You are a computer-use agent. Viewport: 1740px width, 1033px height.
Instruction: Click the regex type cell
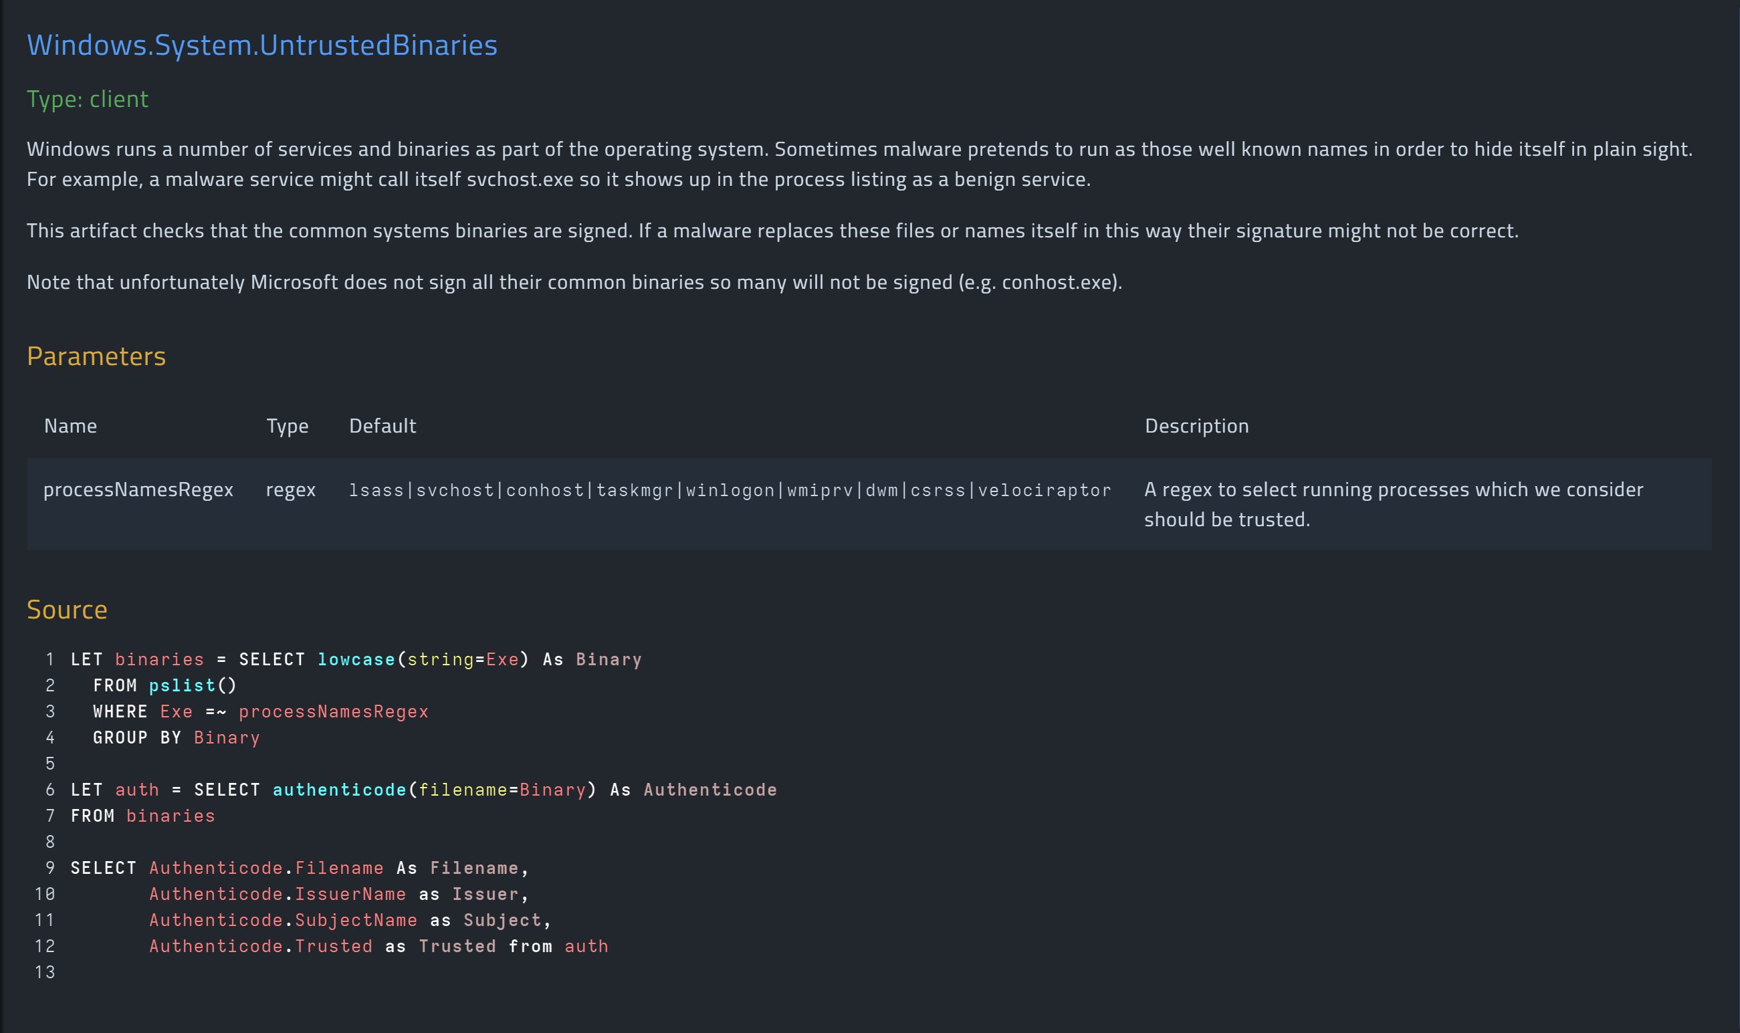(x=291, y=489)
